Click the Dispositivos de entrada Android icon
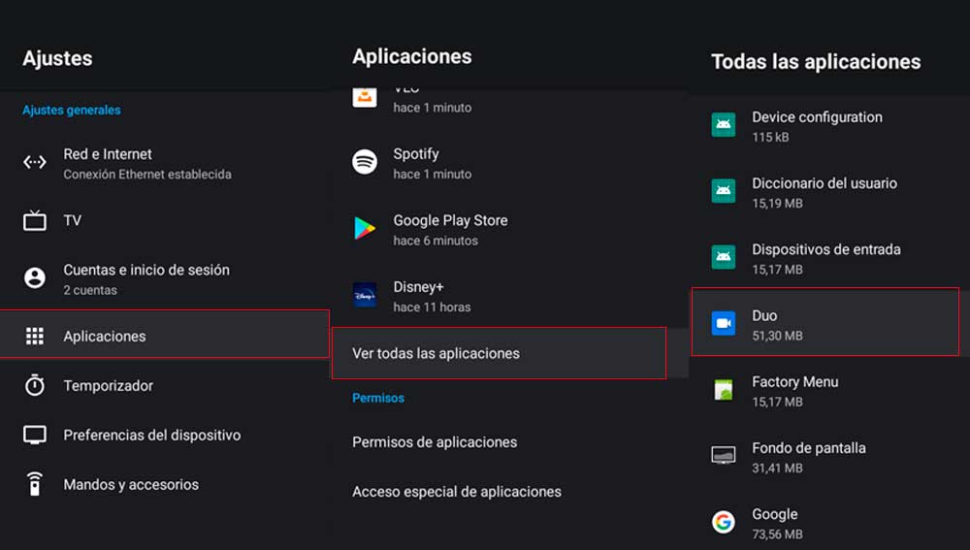 pos(724,257)
